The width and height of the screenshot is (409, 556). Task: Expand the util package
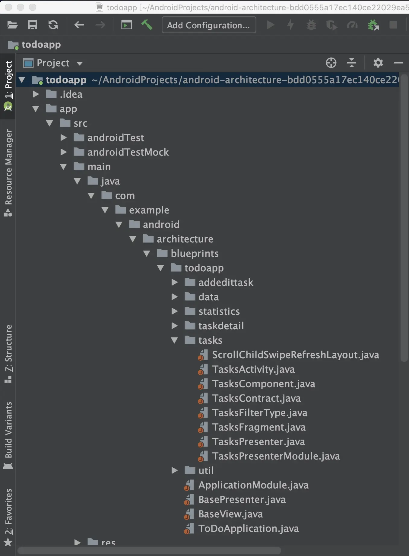coord(174,470)
